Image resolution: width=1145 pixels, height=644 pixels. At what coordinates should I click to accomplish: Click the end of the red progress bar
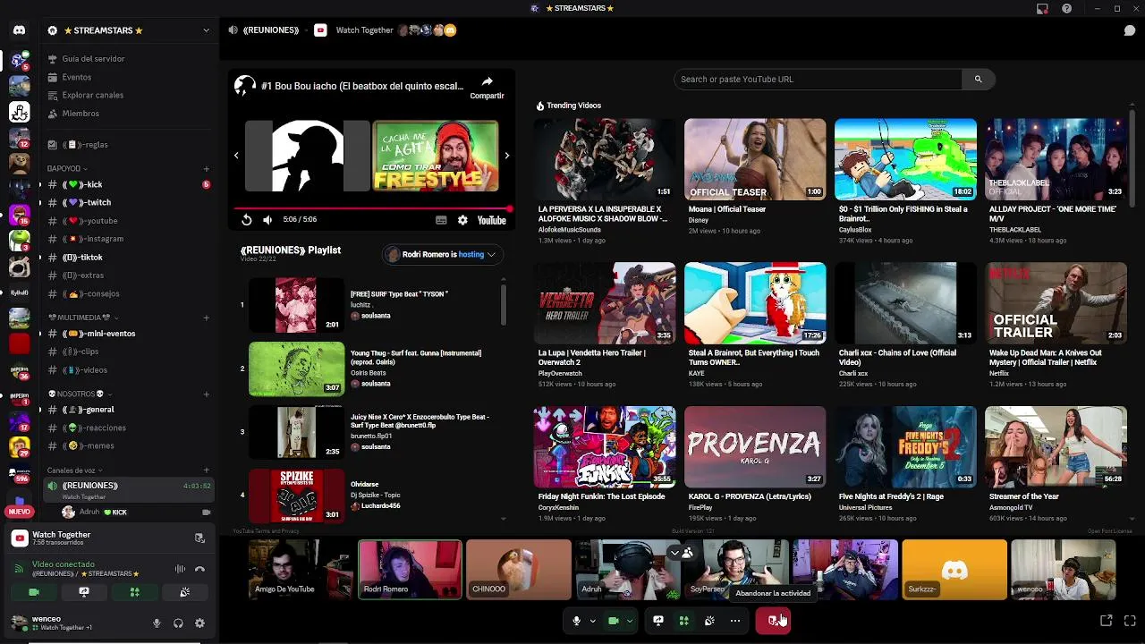pos(509,208)
